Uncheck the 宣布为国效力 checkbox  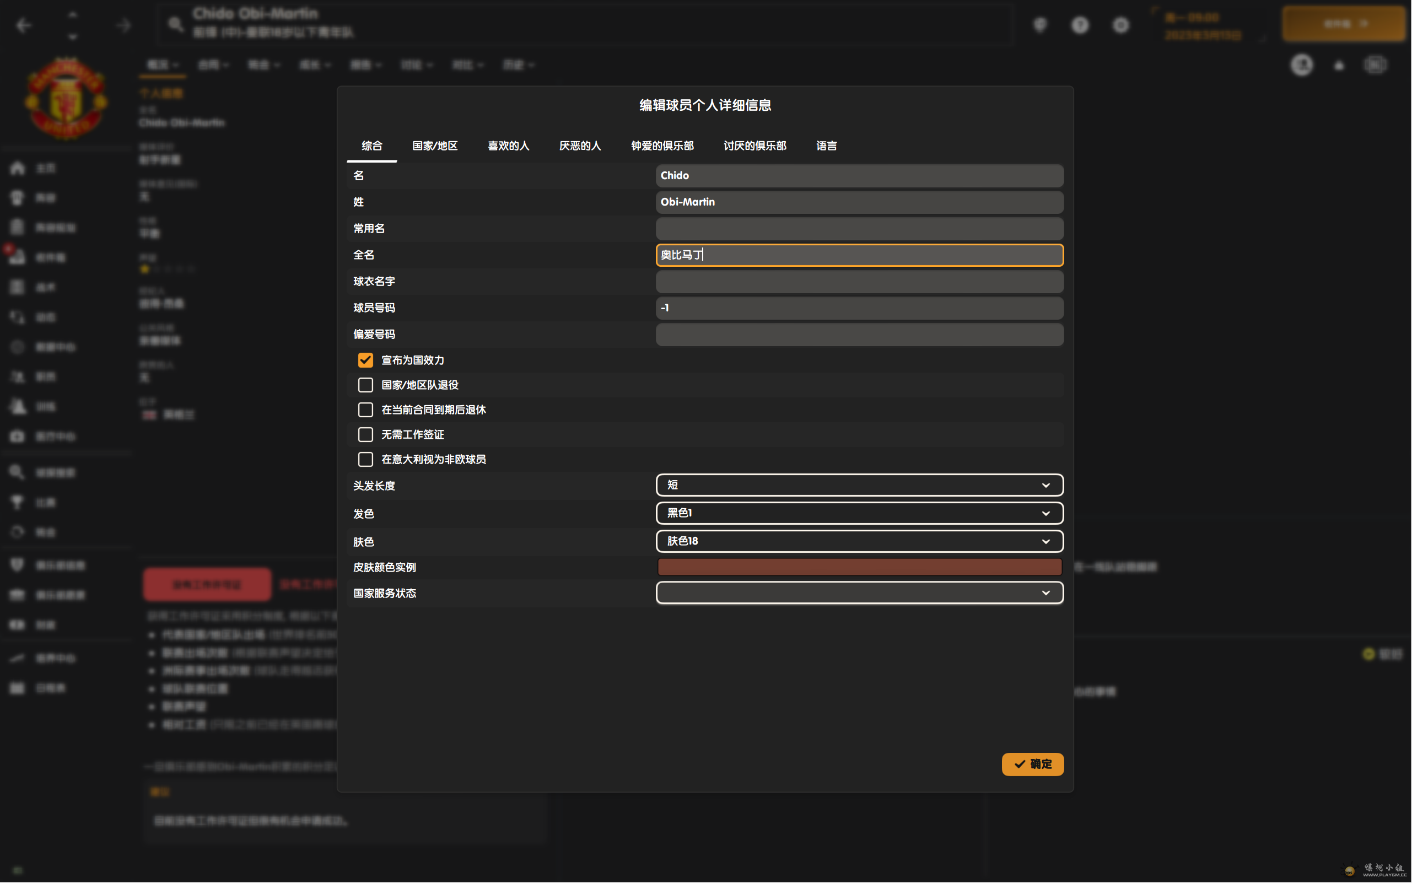(365, 360)
